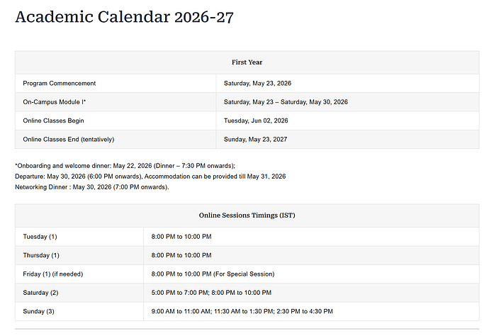489x336 pixels.
Task: Select the Friday (1) (if needed) label
Action: click(54, 274)
